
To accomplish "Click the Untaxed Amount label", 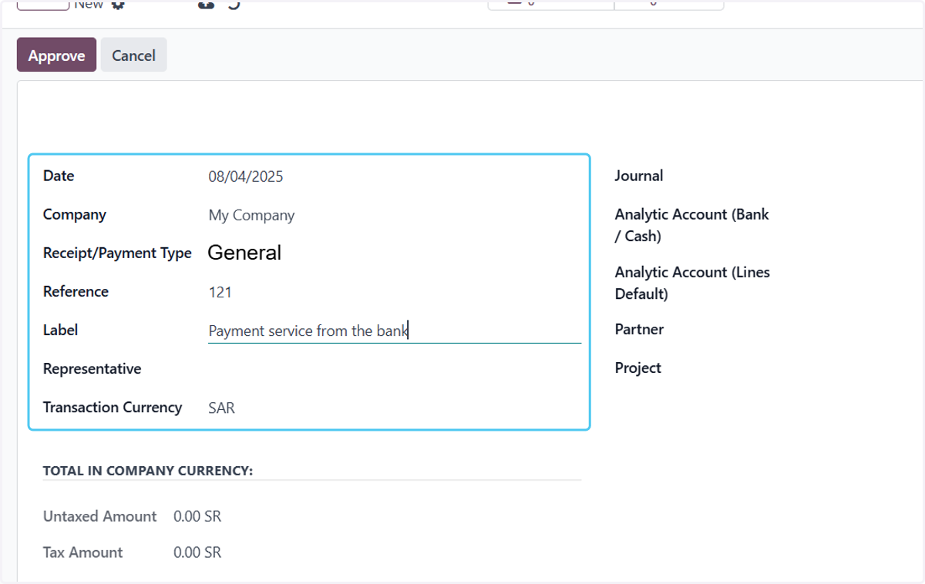I will click(x=100, y=516).
